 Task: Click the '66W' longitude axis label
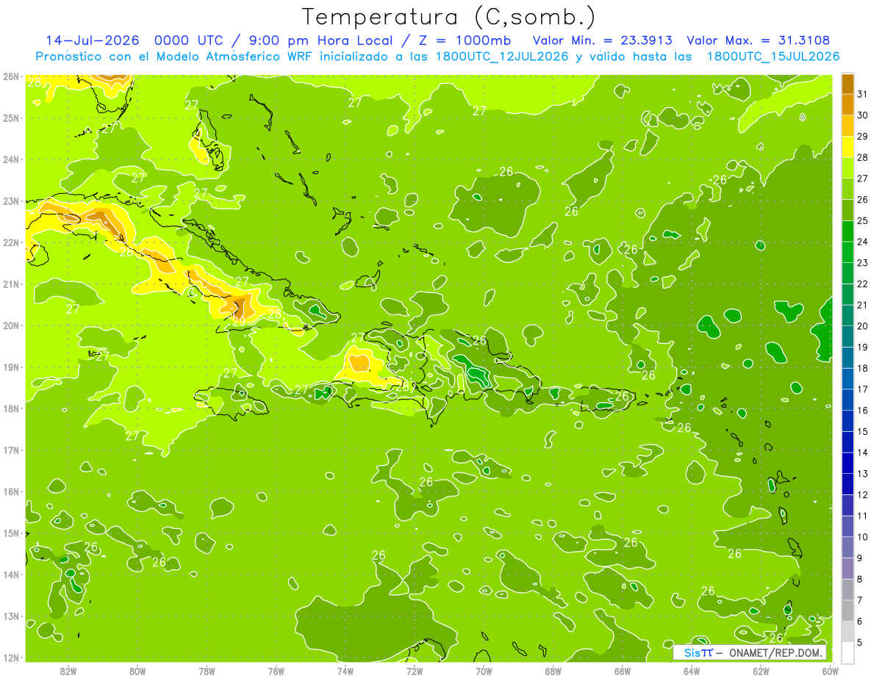tap(623, 671)
